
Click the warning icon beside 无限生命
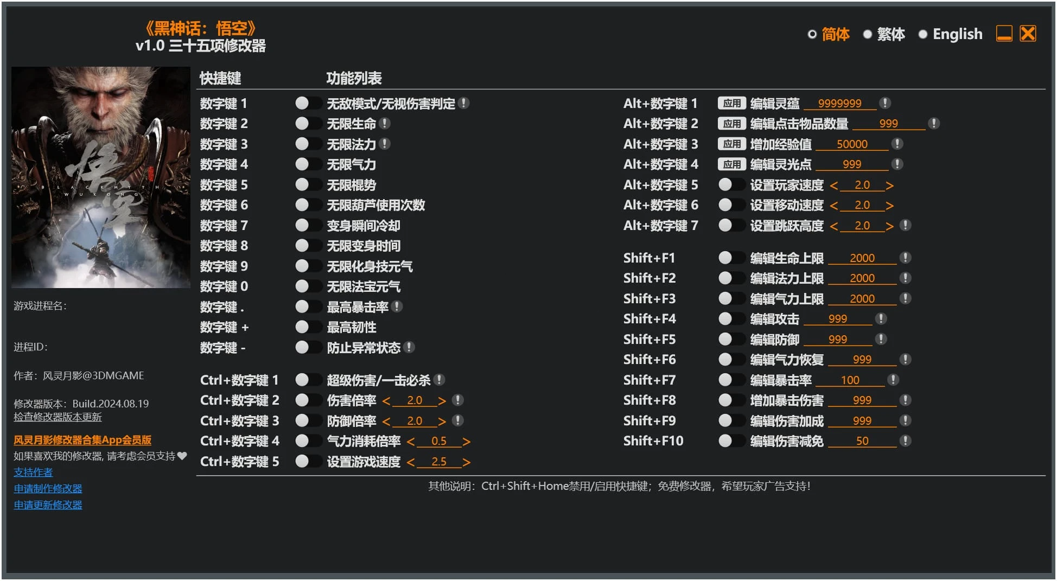tap(385, 123)
